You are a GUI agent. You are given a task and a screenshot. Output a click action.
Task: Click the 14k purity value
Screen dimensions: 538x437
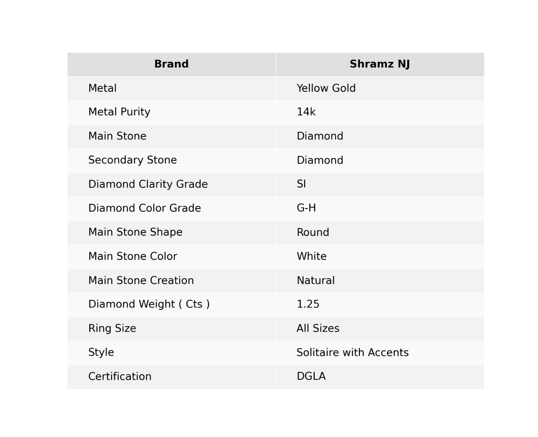(x=306, y=112)
